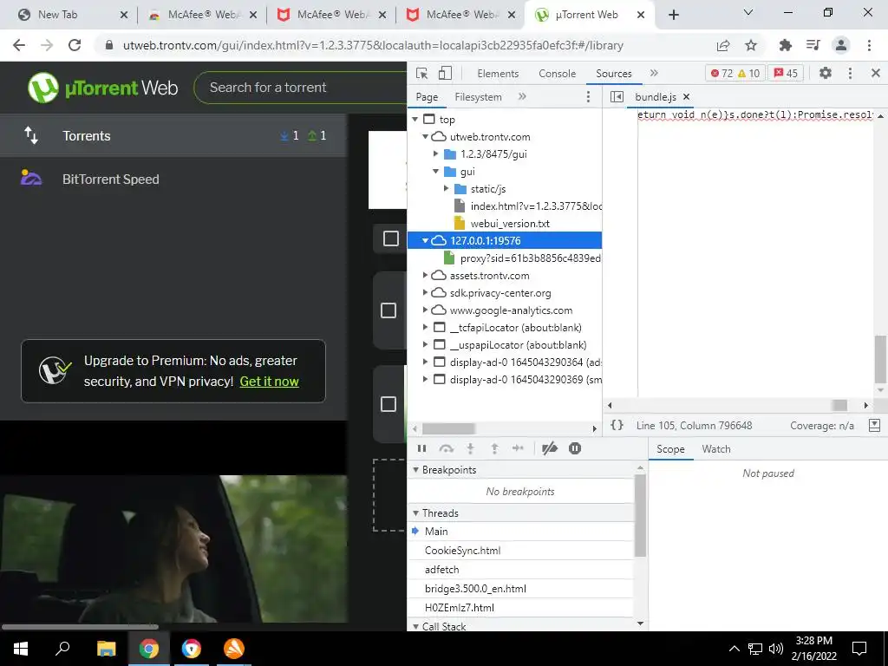Viewport: 888px width, 666px height.
Task: Switch to the Watch tab
Action: pos(715,449)
